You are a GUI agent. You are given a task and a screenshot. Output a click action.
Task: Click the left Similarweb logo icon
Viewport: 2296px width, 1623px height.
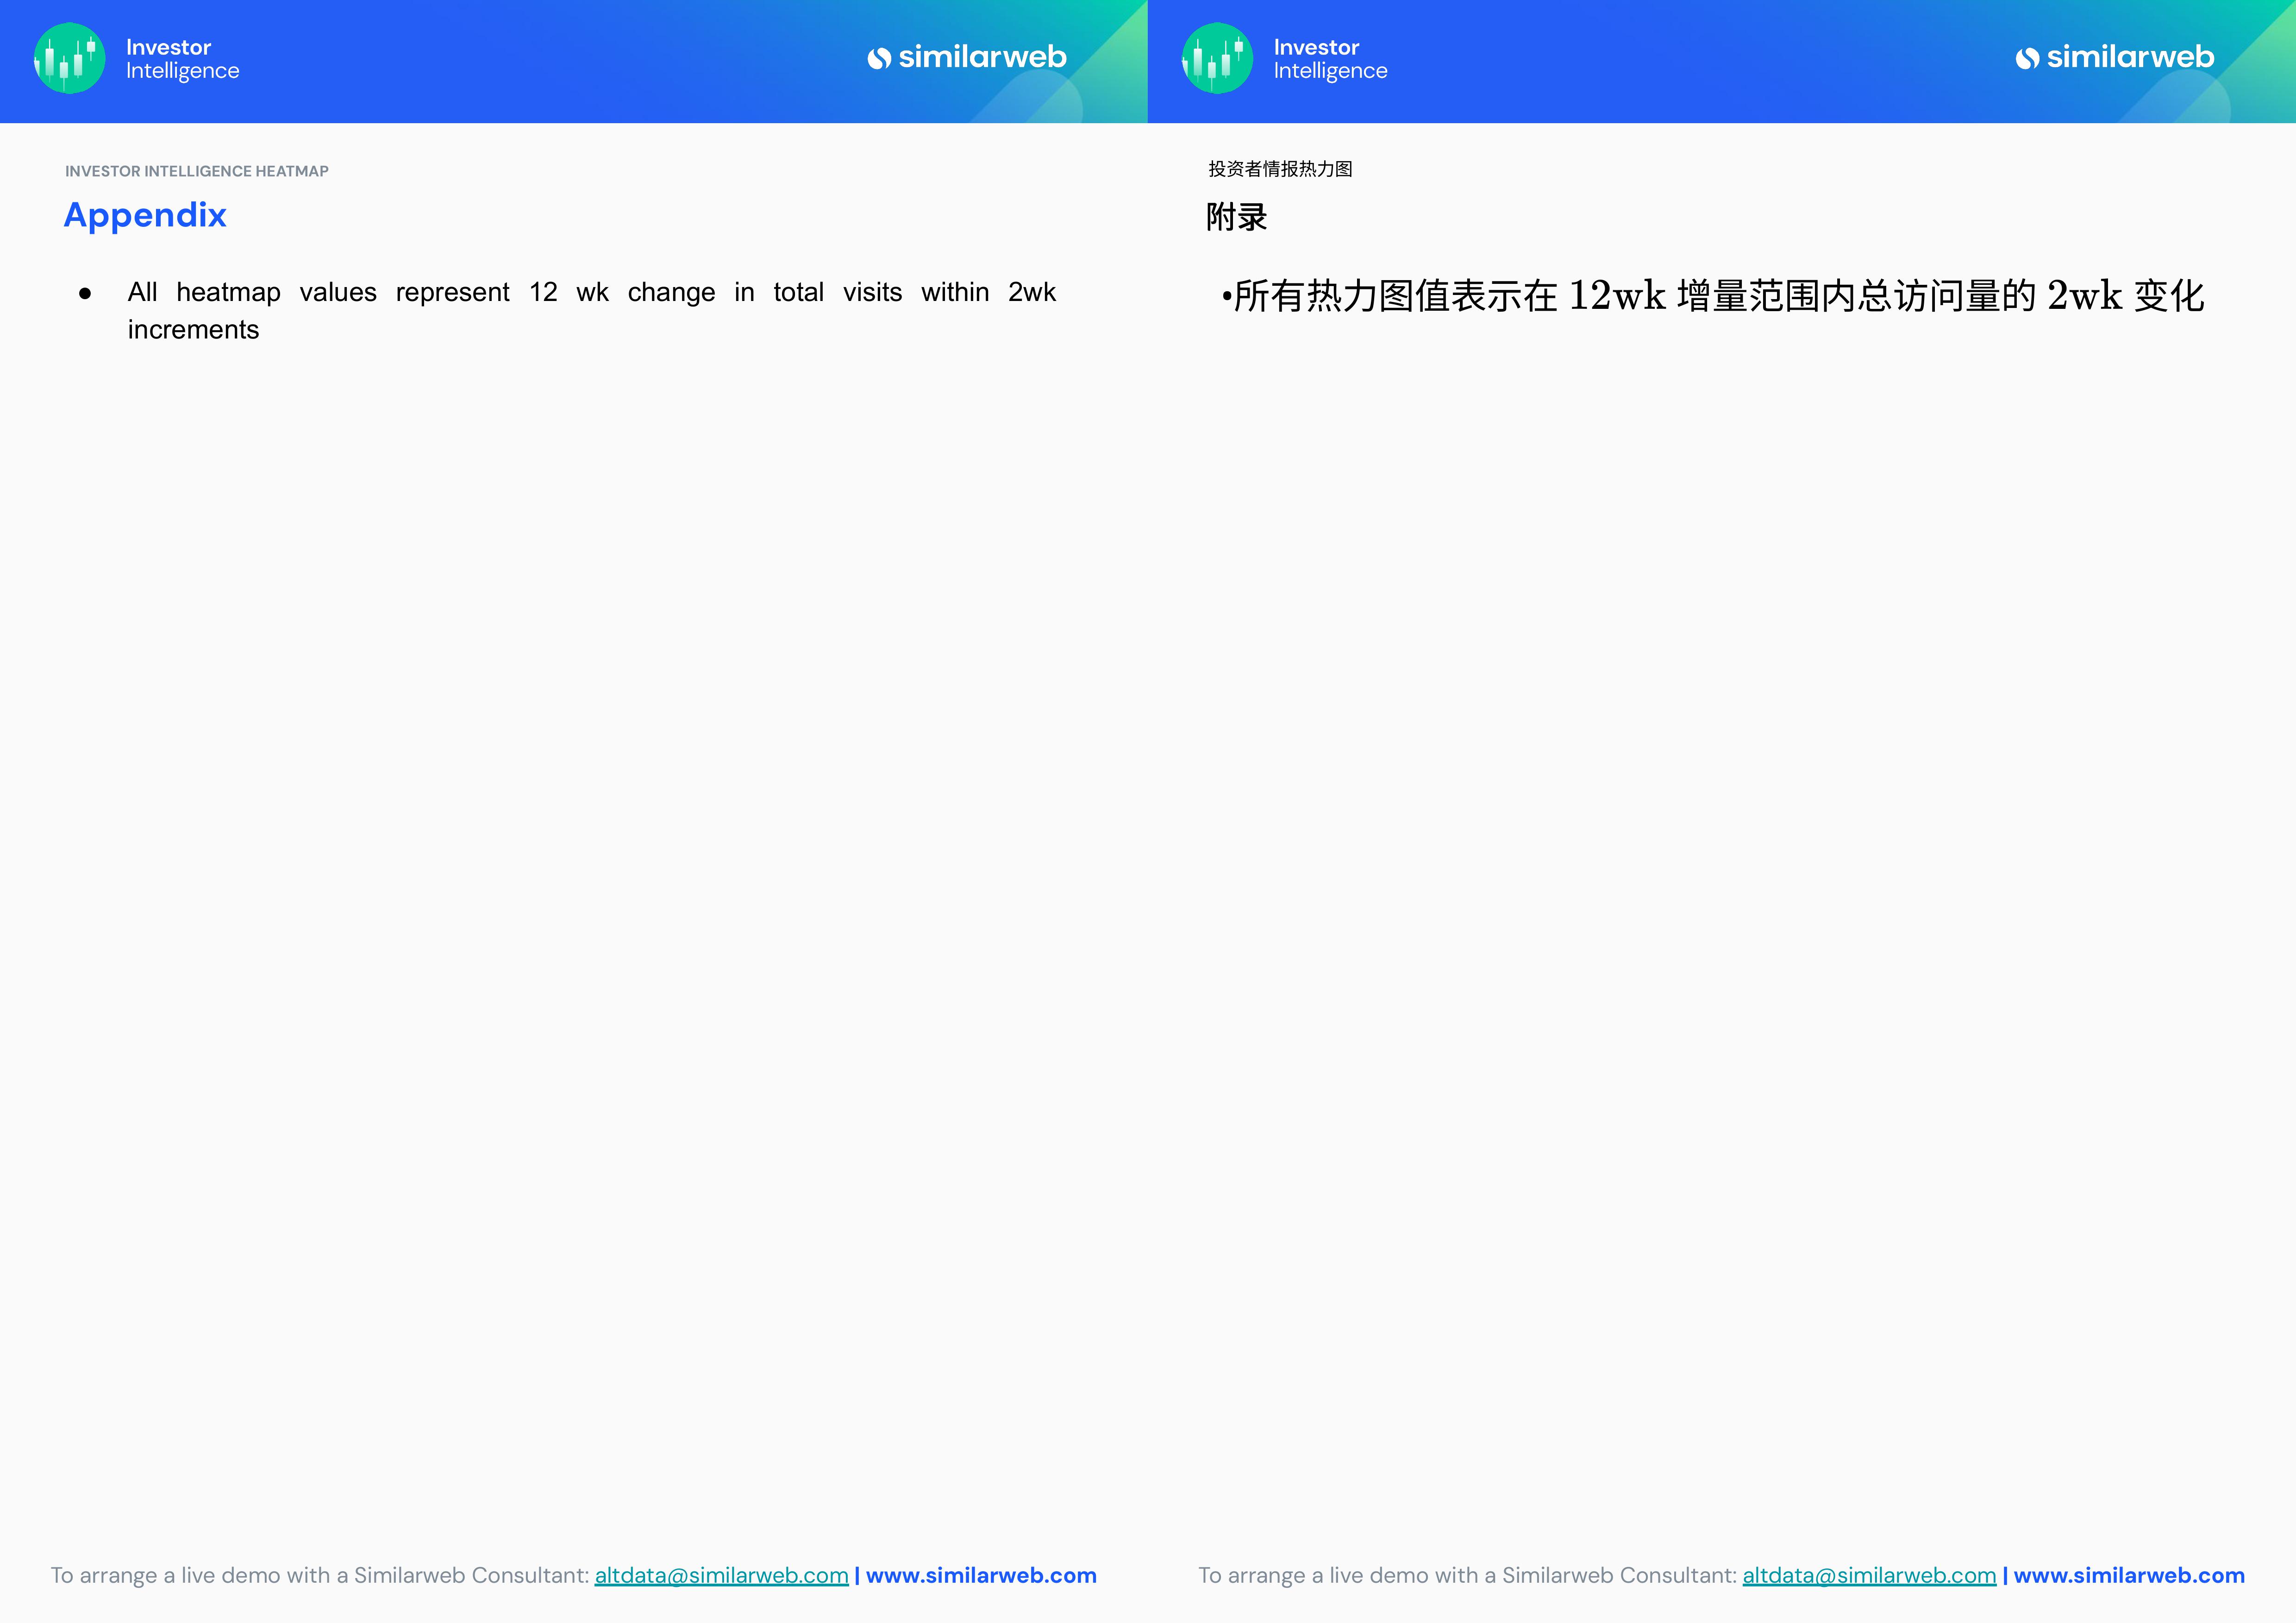pyautogui.click(x=879, y=59)
